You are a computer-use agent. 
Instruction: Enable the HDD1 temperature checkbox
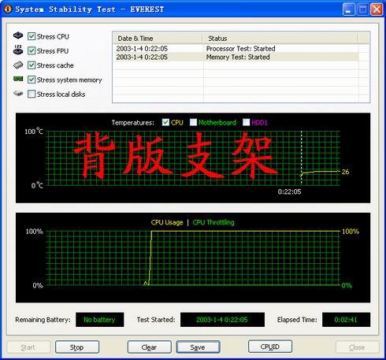point(247,122)
